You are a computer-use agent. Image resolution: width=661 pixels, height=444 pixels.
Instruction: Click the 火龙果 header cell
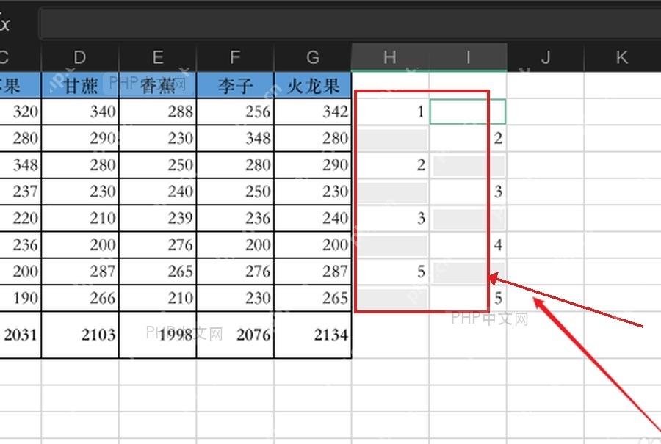point(313,85)
